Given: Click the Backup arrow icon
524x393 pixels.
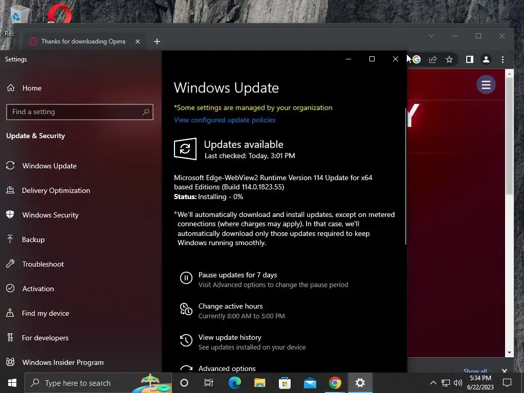Looking at the screenshot, I should [10, 239].
